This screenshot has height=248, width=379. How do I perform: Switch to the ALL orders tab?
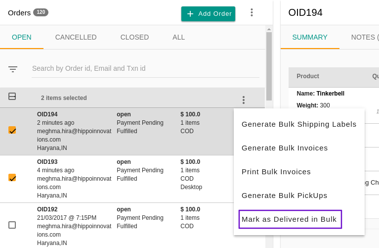178,37
